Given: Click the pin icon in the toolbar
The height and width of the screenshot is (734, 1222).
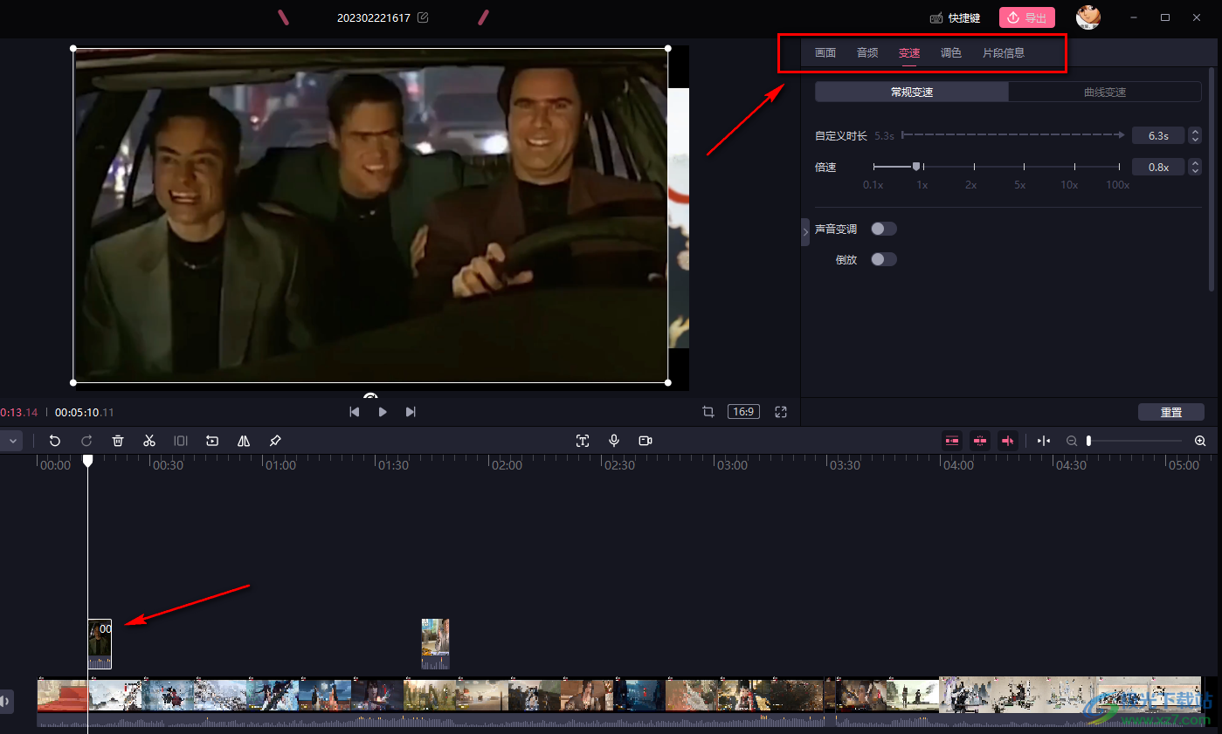Looking at the screenshot, I should point(275,441).
